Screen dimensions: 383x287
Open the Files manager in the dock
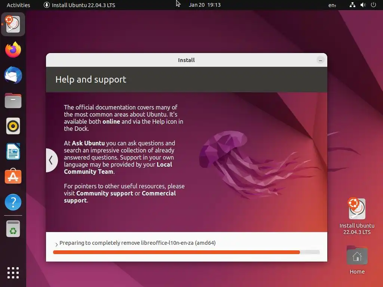[x=13, y=101]
